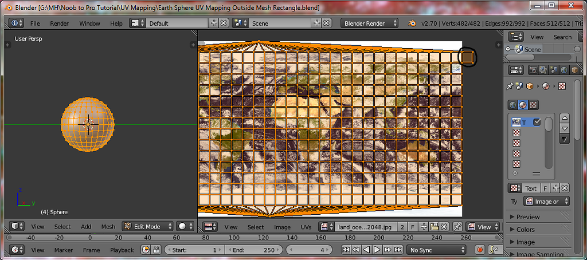Toggle lock time to other windows
Image resolution: width=587 pixels, height=260 pixels.
156,250
